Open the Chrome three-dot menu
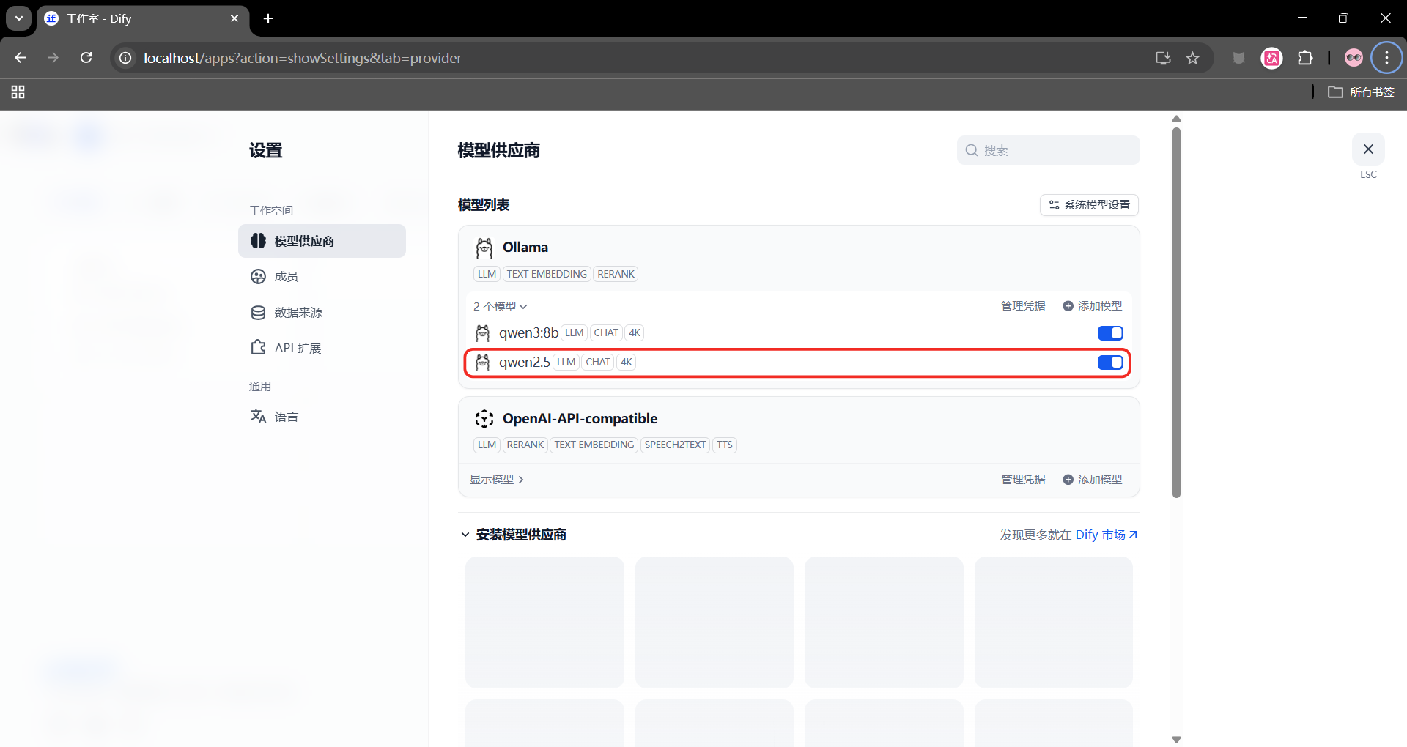1407x747 pixels. point(1386,58)
